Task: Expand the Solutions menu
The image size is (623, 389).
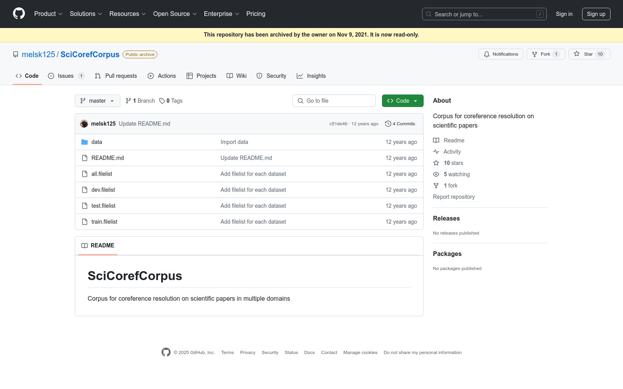Action: pyautogui.click(x=86, y=14)
